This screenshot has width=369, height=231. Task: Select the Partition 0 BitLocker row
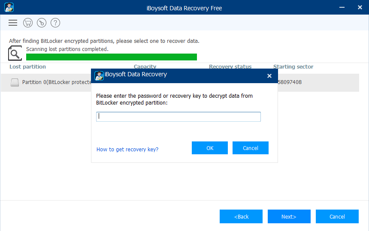(x=51, y=82)
